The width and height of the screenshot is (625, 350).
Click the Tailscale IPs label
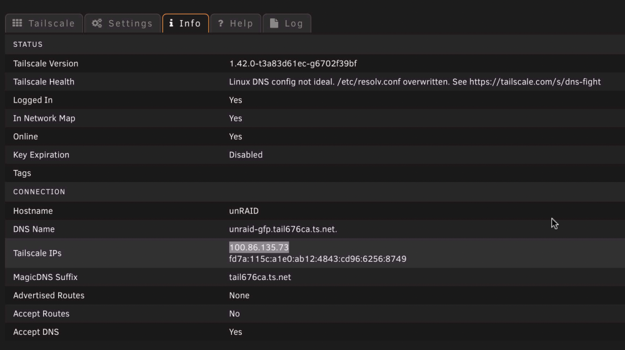click(37, 253)
